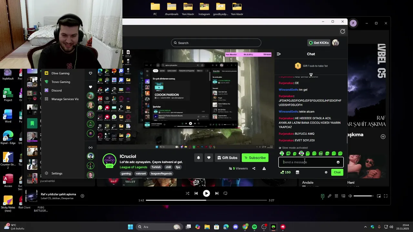Click the green Subscribe button
This screenshot has height=232, width=413.
tap(255, 158)
